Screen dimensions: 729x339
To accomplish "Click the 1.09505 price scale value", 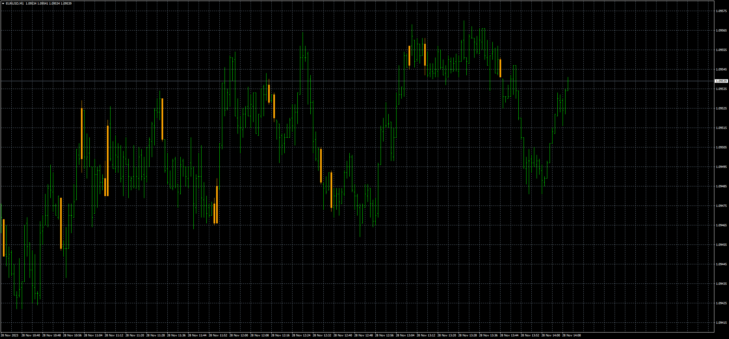I will pos(722,147).
